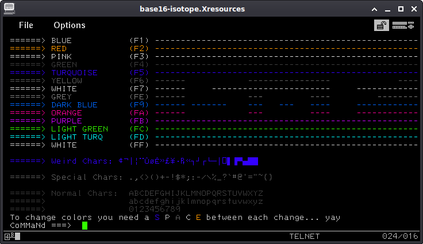Screen dimensions: 423x244
Task: Click the (FB) attribute code
Action: click(x=139, y=121)
